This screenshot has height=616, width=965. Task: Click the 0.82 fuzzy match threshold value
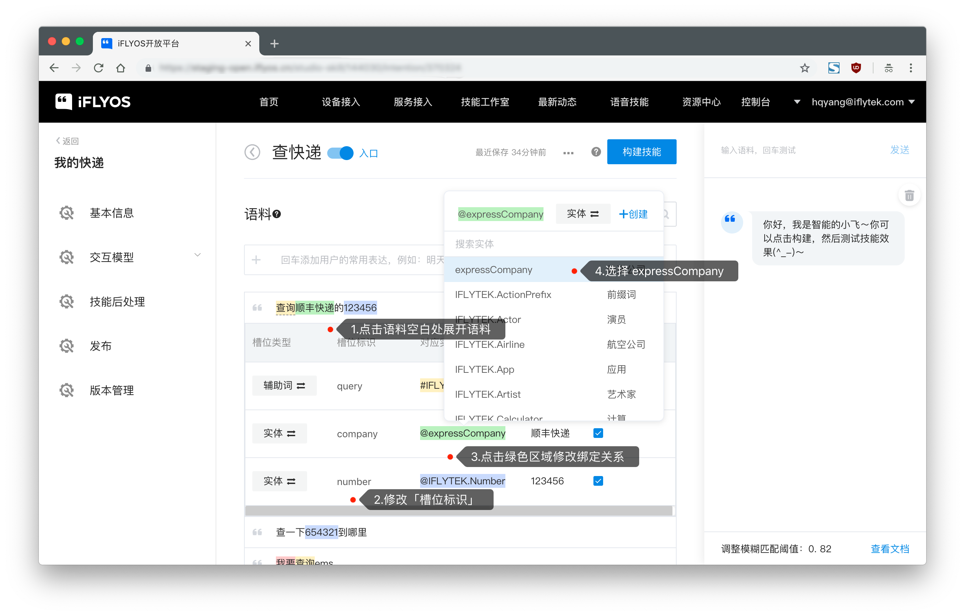pos(819,548)
